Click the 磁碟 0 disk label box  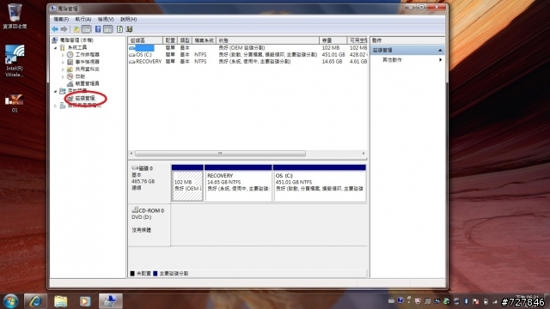click(150, 183)
